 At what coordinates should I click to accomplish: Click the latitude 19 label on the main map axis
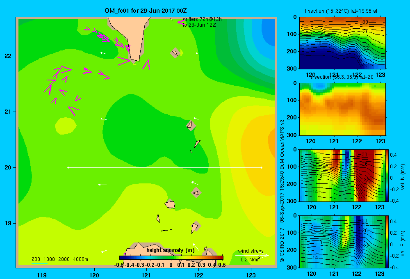click(x=8, y=223)
